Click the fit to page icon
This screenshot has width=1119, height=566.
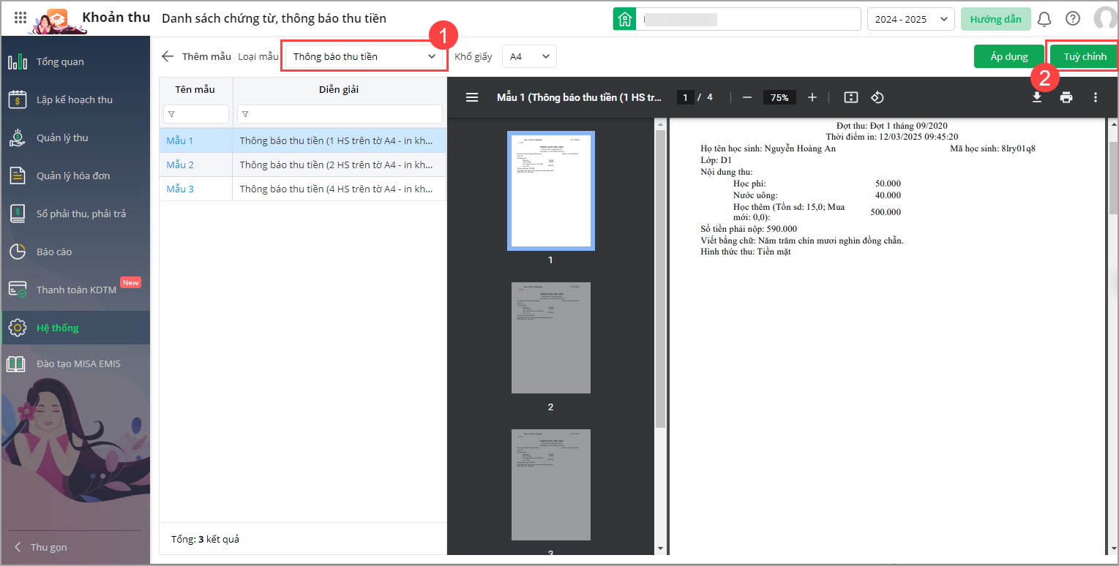(850, 97)
